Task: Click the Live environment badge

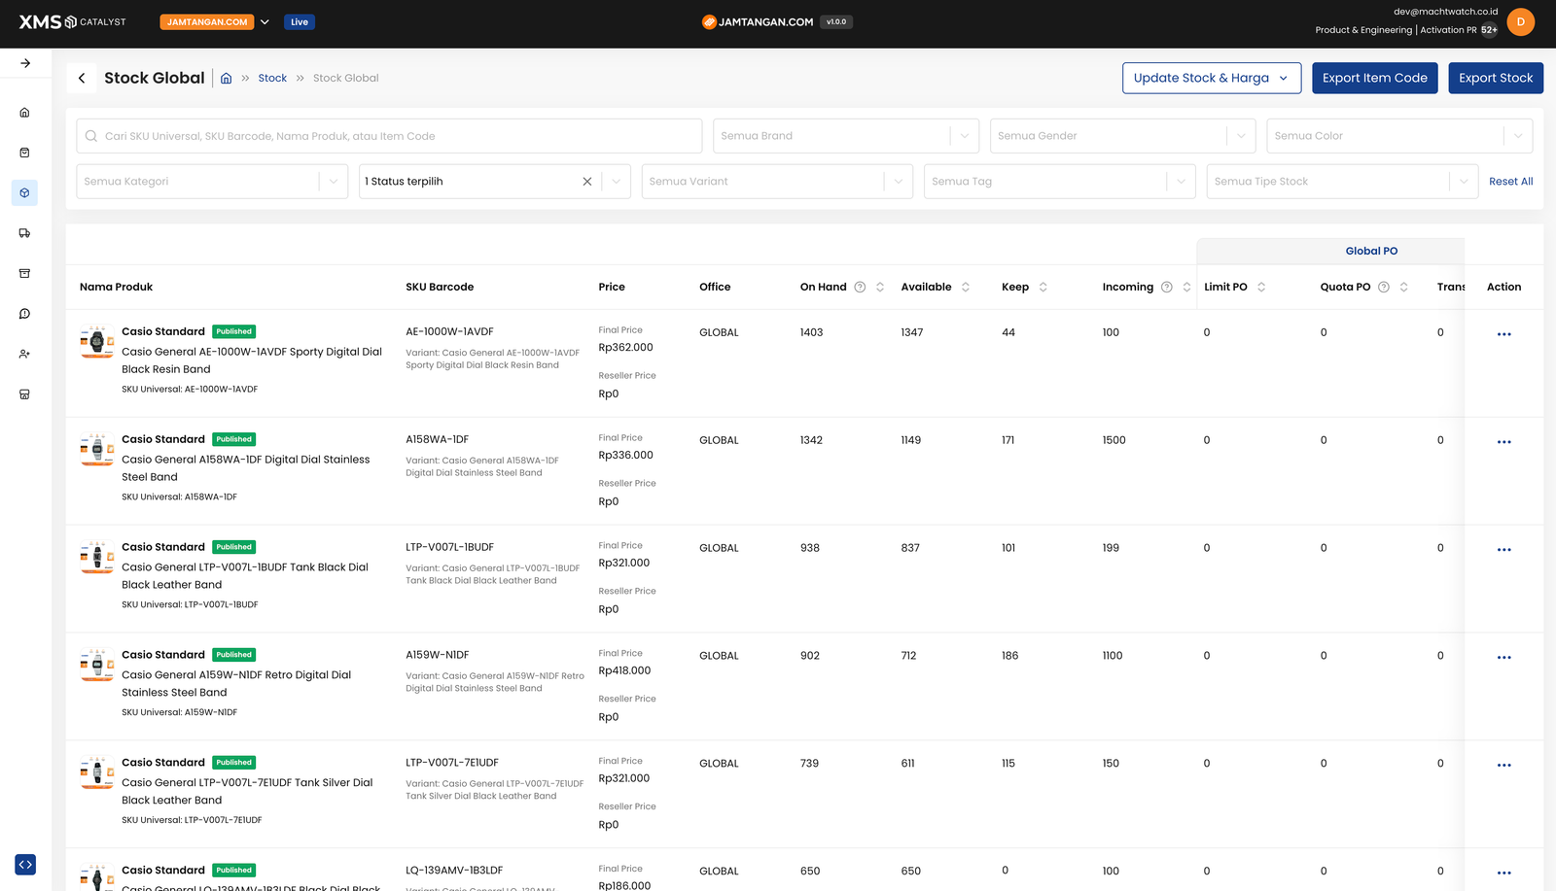Action: [x=300, y=22]
